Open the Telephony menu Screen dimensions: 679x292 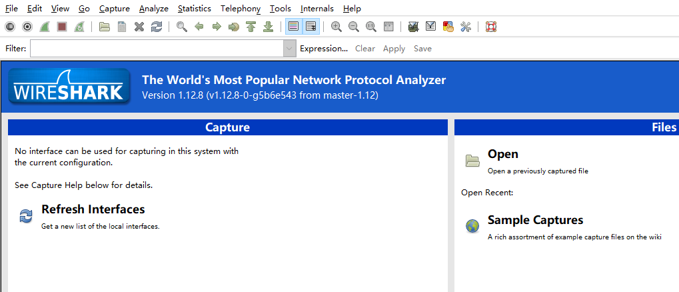click(x=241, y=9)
